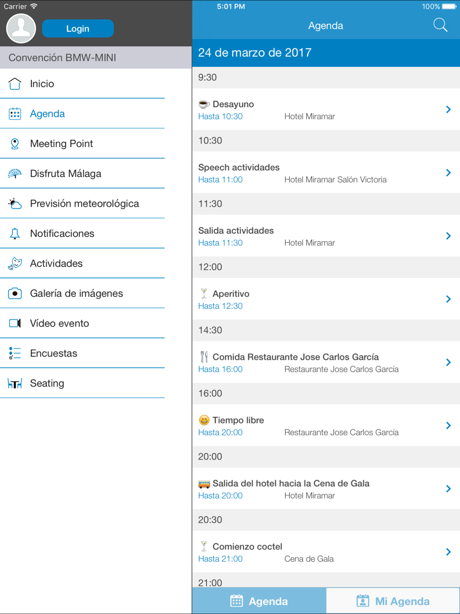Tap the Agenda title in the header bar
Screen dimensions: 460x614
326,26
